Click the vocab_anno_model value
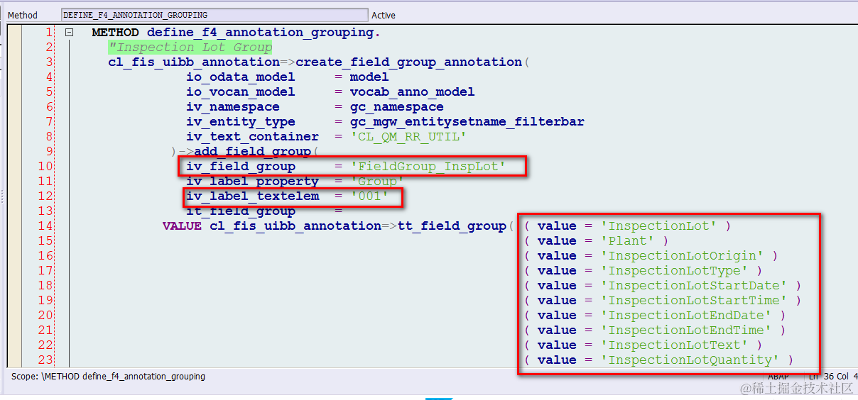The image size is (858, 400). (x=412, y=92)
